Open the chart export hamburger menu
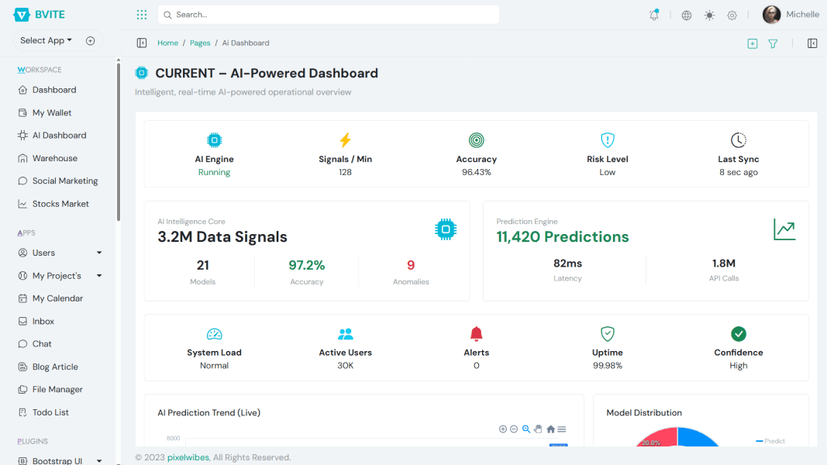This screenshot has height=465, width=827. [x=562, y=429]
